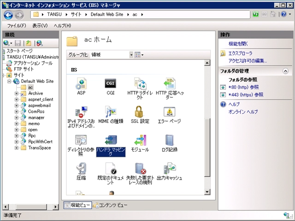This screenshot has width=295, height=221.
Task: Open the MIME の種類 feature
Action: tap(111, 112)
